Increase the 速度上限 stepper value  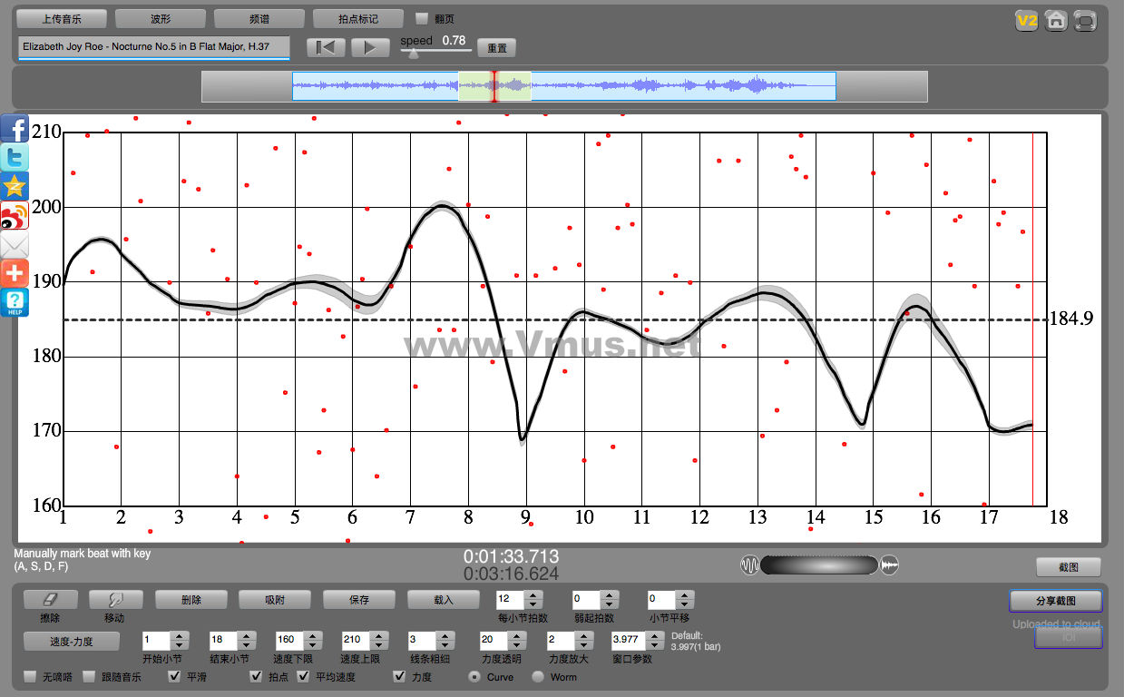click(379, 635)
